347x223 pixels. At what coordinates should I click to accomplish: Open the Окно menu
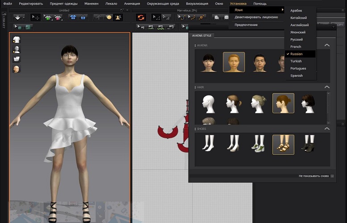coord(219,4)
